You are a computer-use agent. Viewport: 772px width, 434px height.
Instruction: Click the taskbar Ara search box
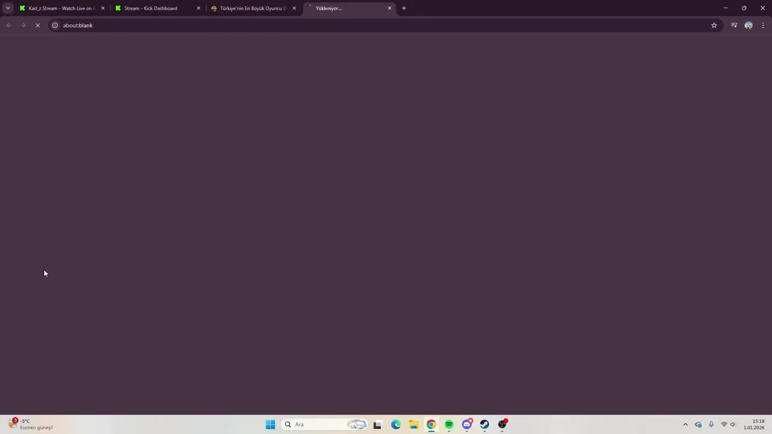tap(324, 424)
